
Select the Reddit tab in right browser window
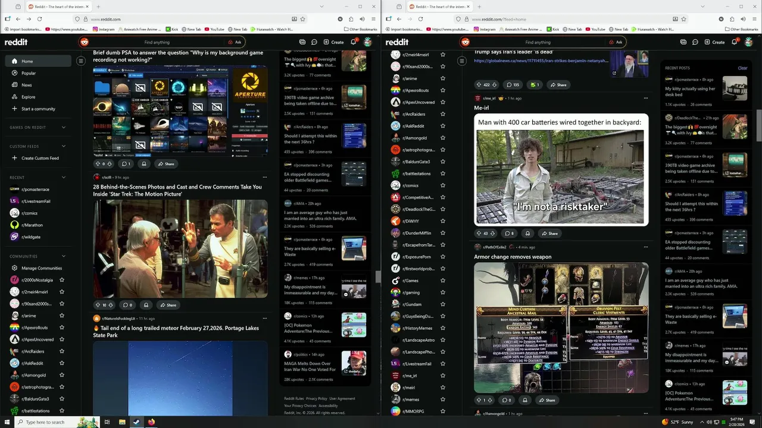[439, 7]
